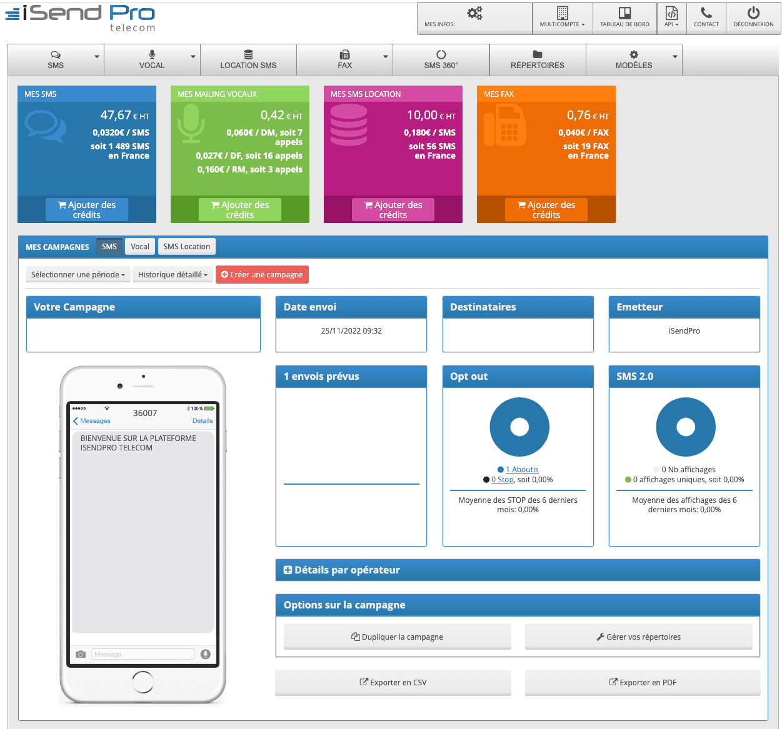Click the Déconnexion power icon
This screenshot has width=782, height=729.
[753, 13]
